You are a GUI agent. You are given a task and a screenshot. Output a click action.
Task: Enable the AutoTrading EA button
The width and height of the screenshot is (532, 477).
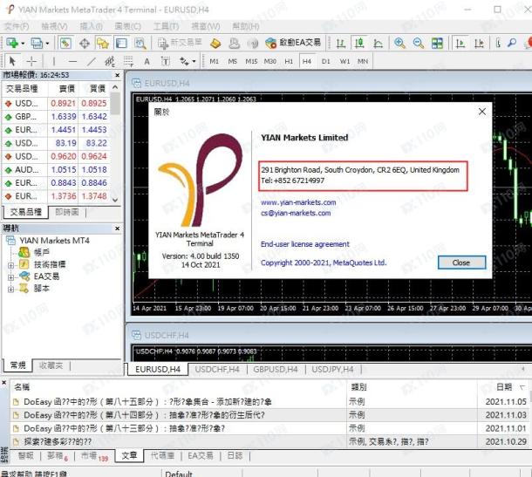point(294,43)
